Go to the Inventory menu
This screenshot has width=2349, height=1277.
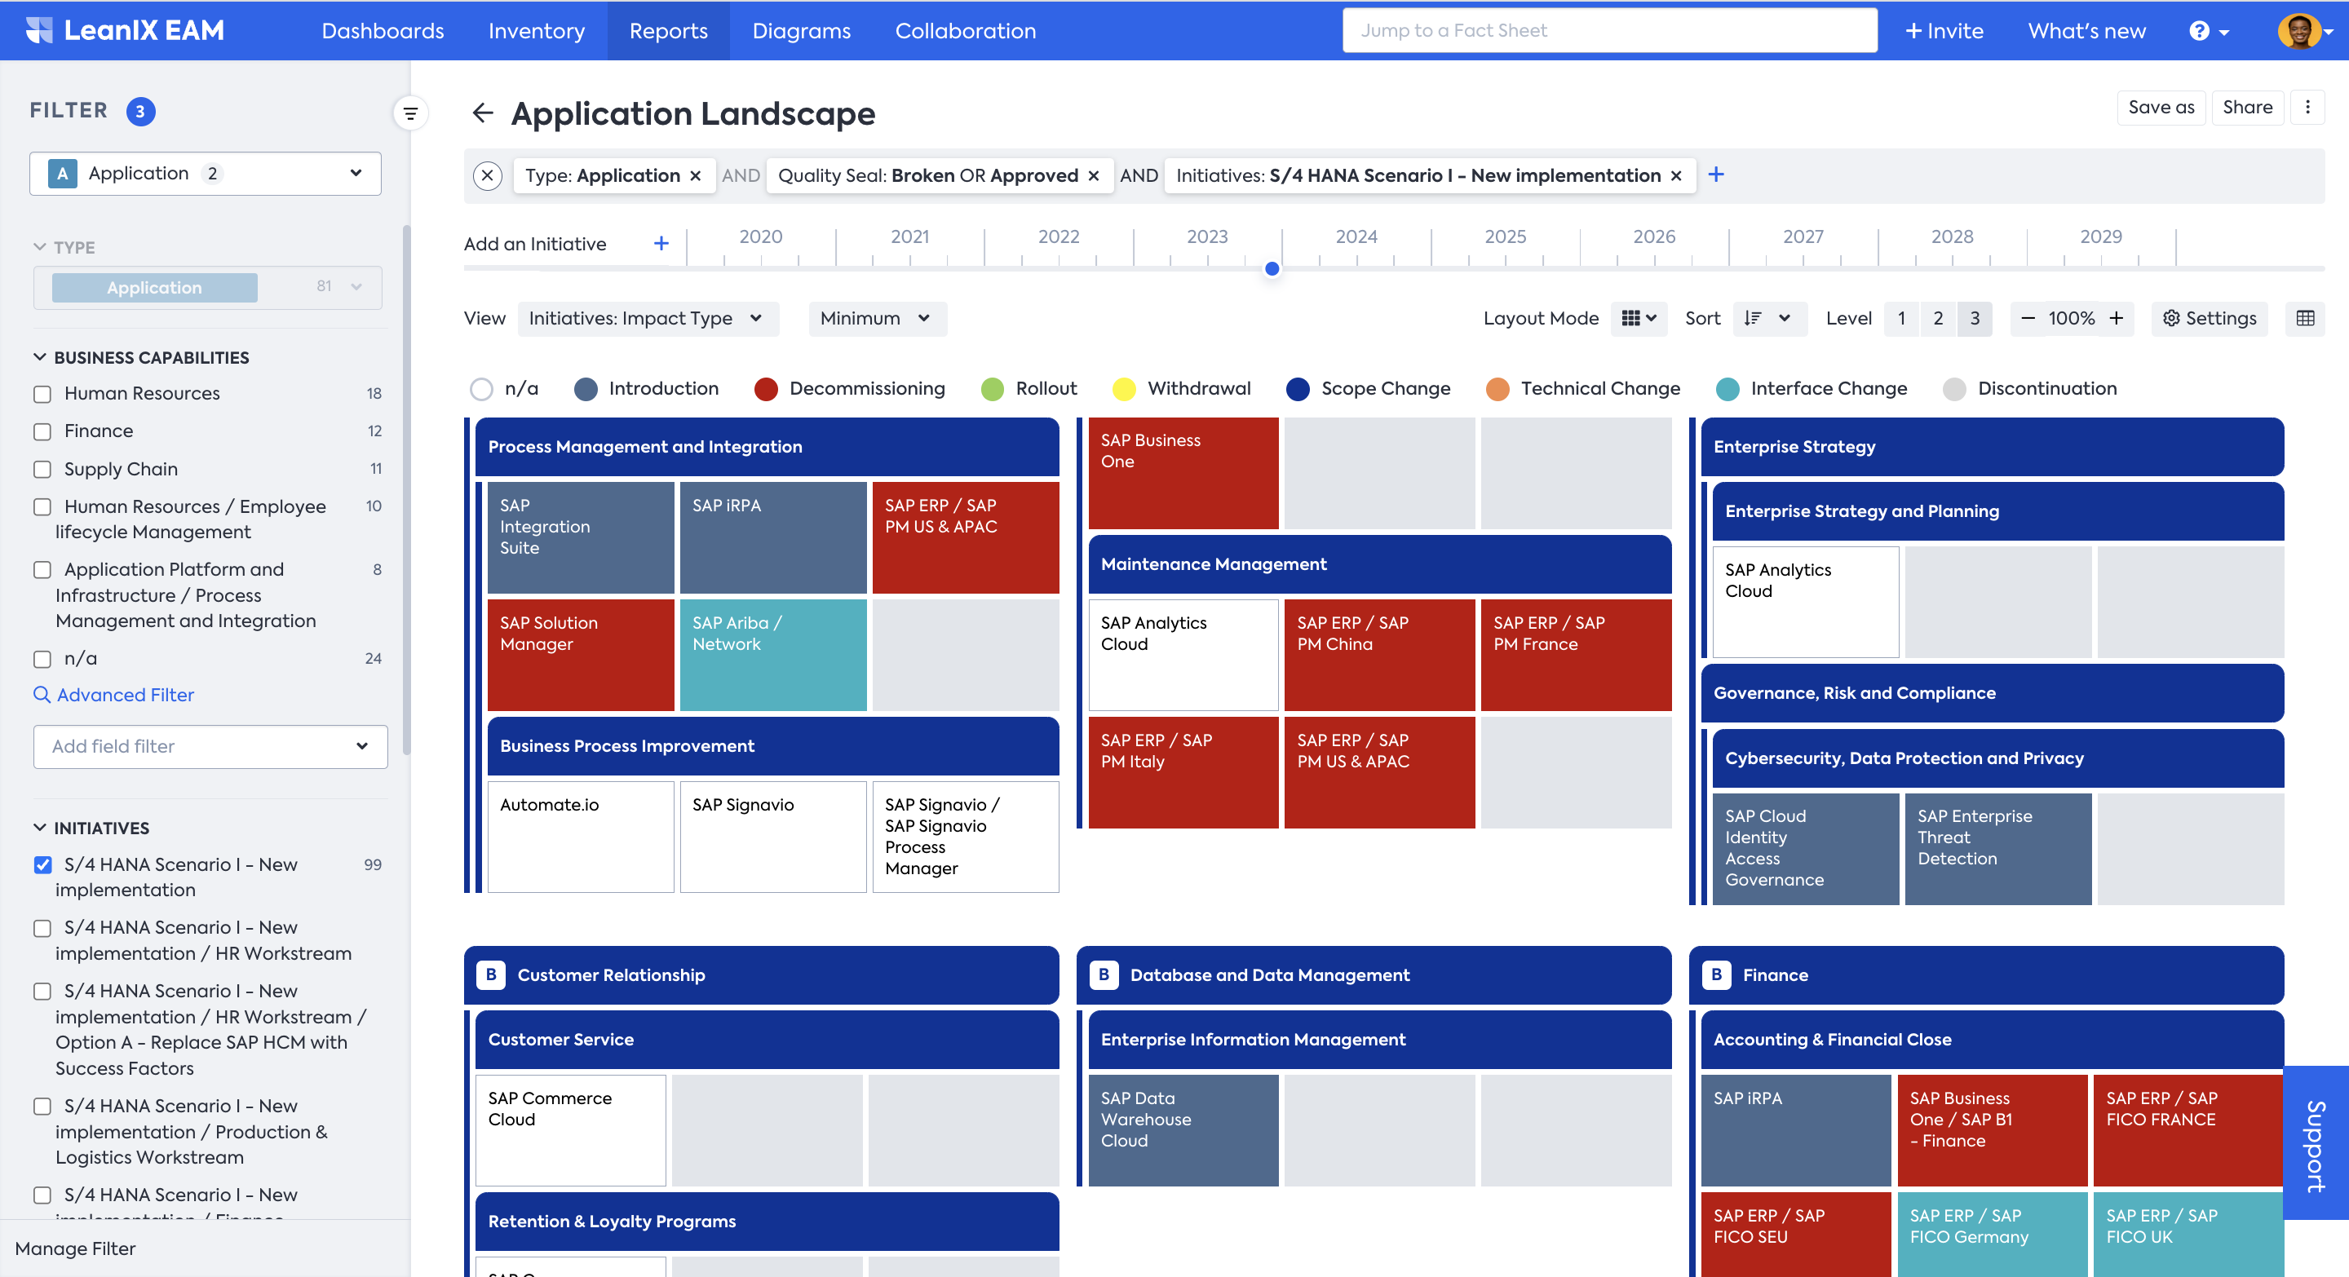coord(536,31)
